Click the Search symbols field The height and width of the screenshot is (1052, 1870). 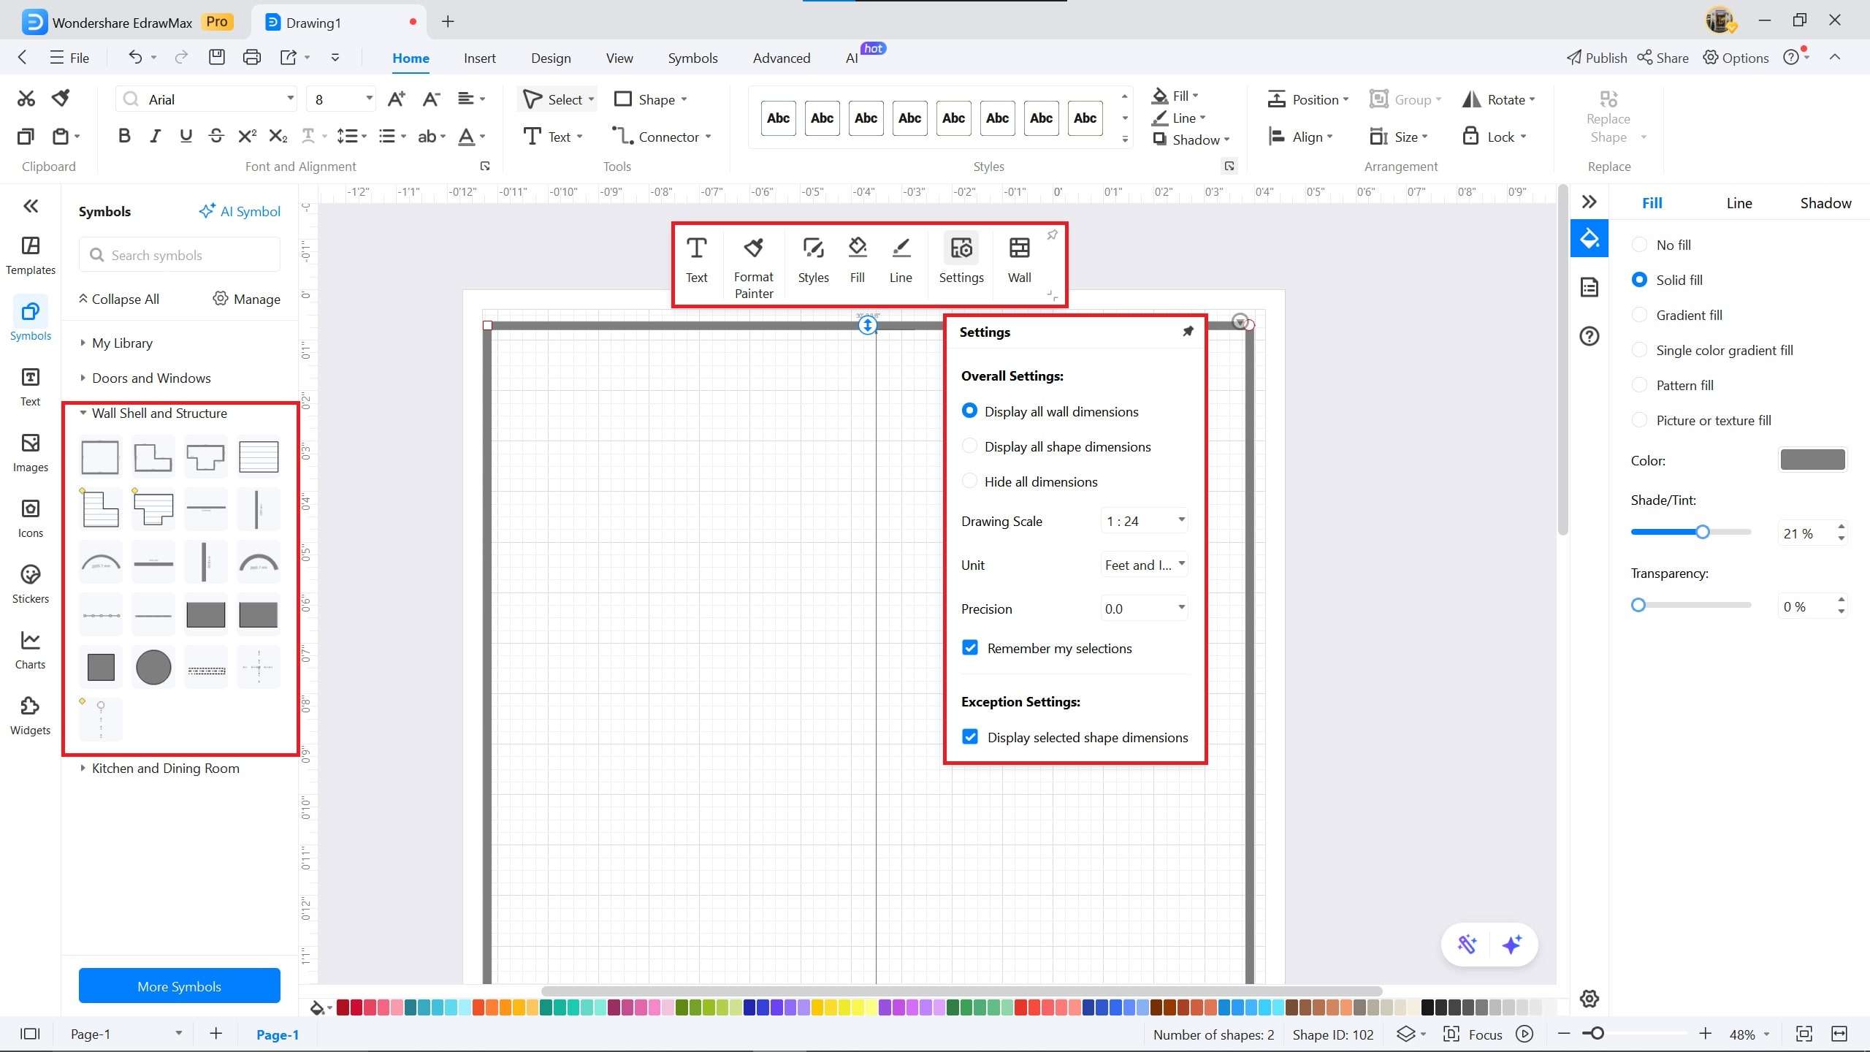180,255
